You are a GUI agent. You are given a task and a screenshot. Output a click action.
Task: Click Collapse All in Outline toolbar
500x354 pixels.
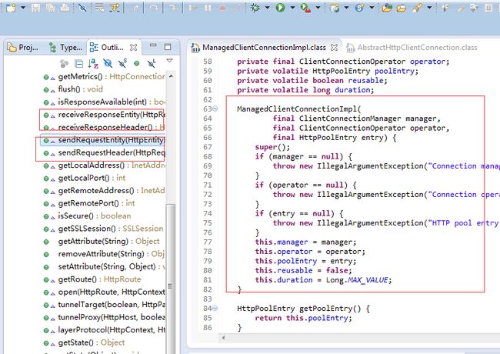(x=78, y=64)
